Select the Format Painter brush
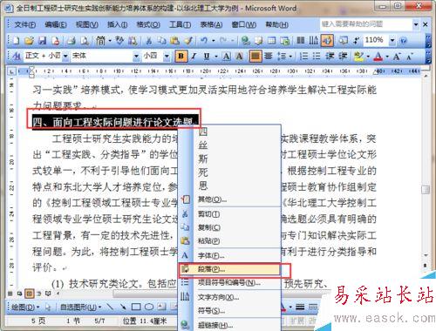Viewport: 436px width, 331px height. pyautogui.click(x=188, y=41)
